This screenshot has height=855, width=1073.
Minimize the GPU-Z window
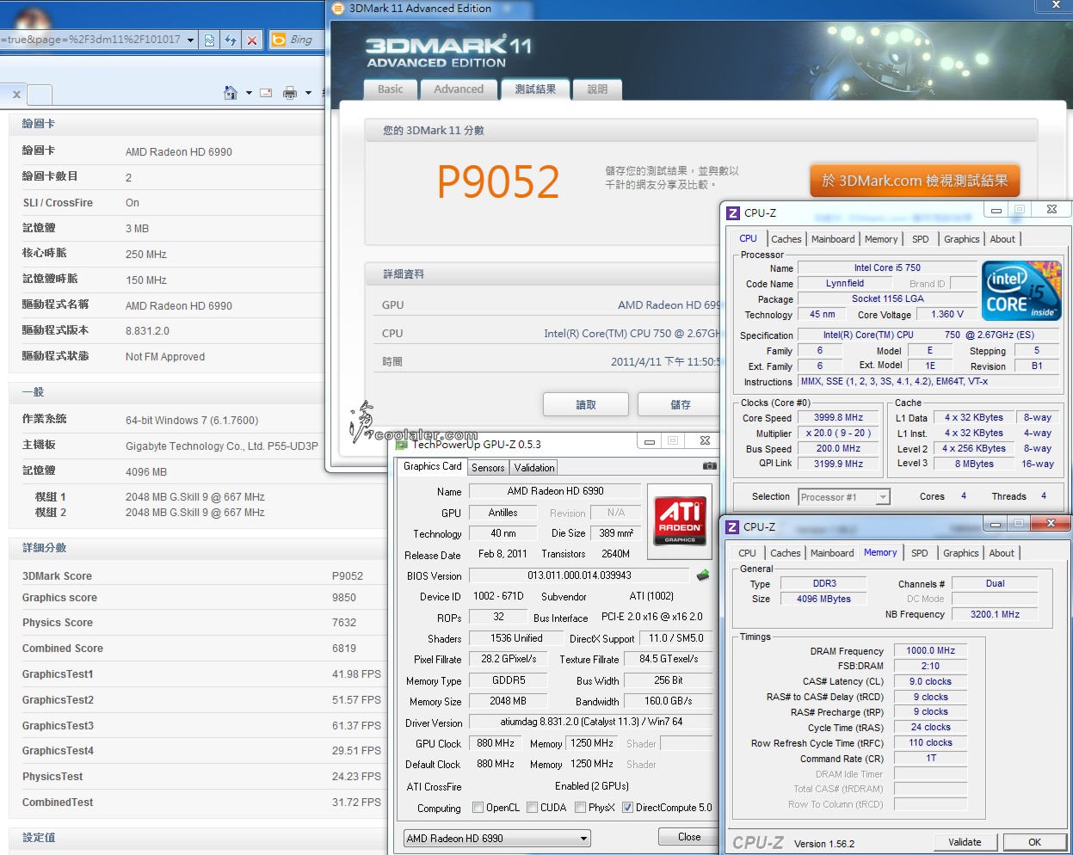[649, 441]
